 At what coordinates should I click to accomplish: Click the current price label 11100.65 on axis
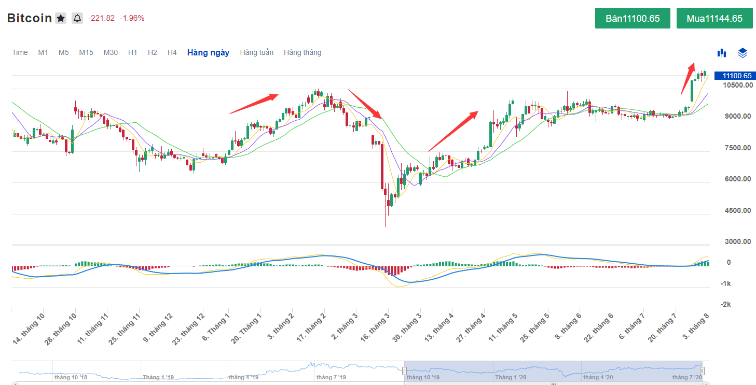[x=734, y=76]
